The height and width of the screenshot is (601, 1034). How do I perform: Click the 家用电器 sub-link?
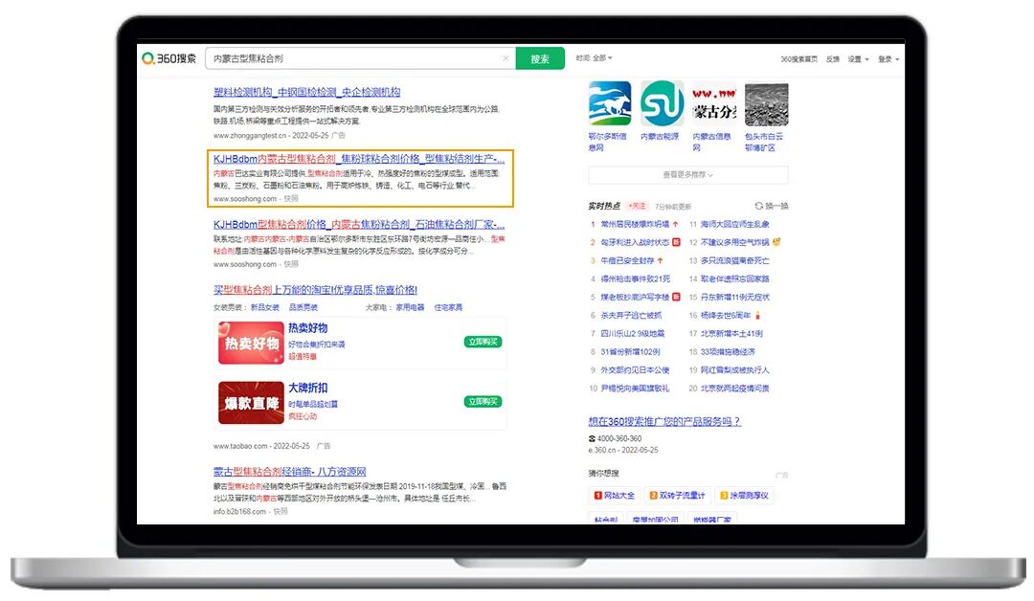(410, 308)
